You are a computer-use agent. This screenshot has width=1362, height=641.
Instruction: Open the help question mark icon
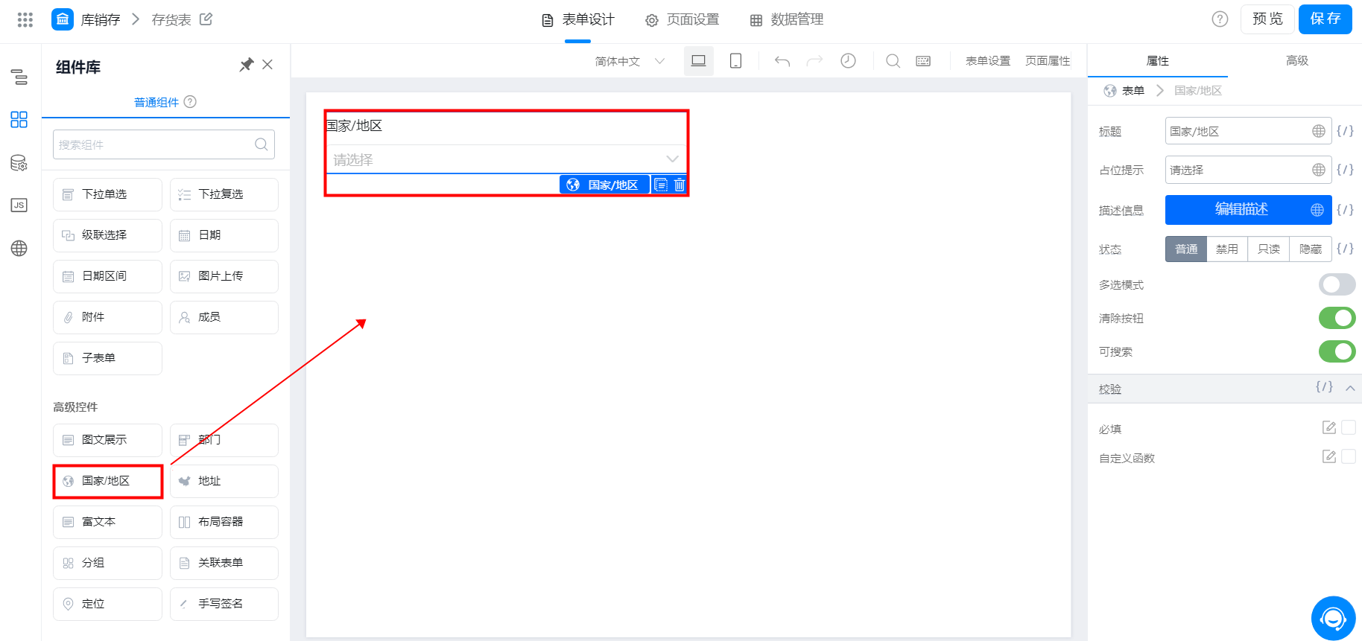click(1220, 19)
